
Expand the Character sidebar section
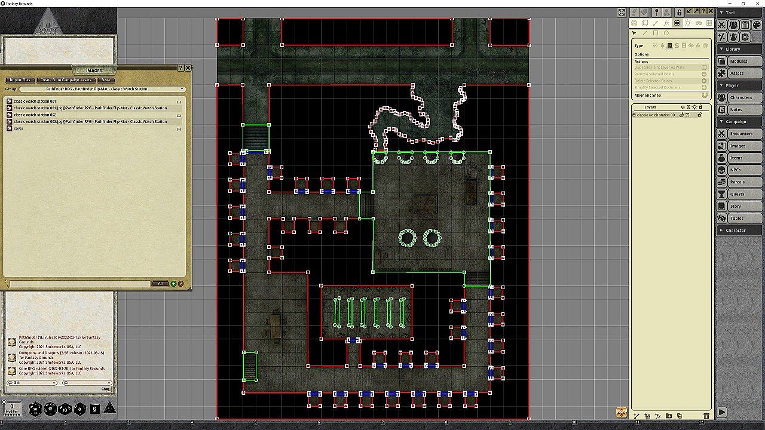(739, 230)
